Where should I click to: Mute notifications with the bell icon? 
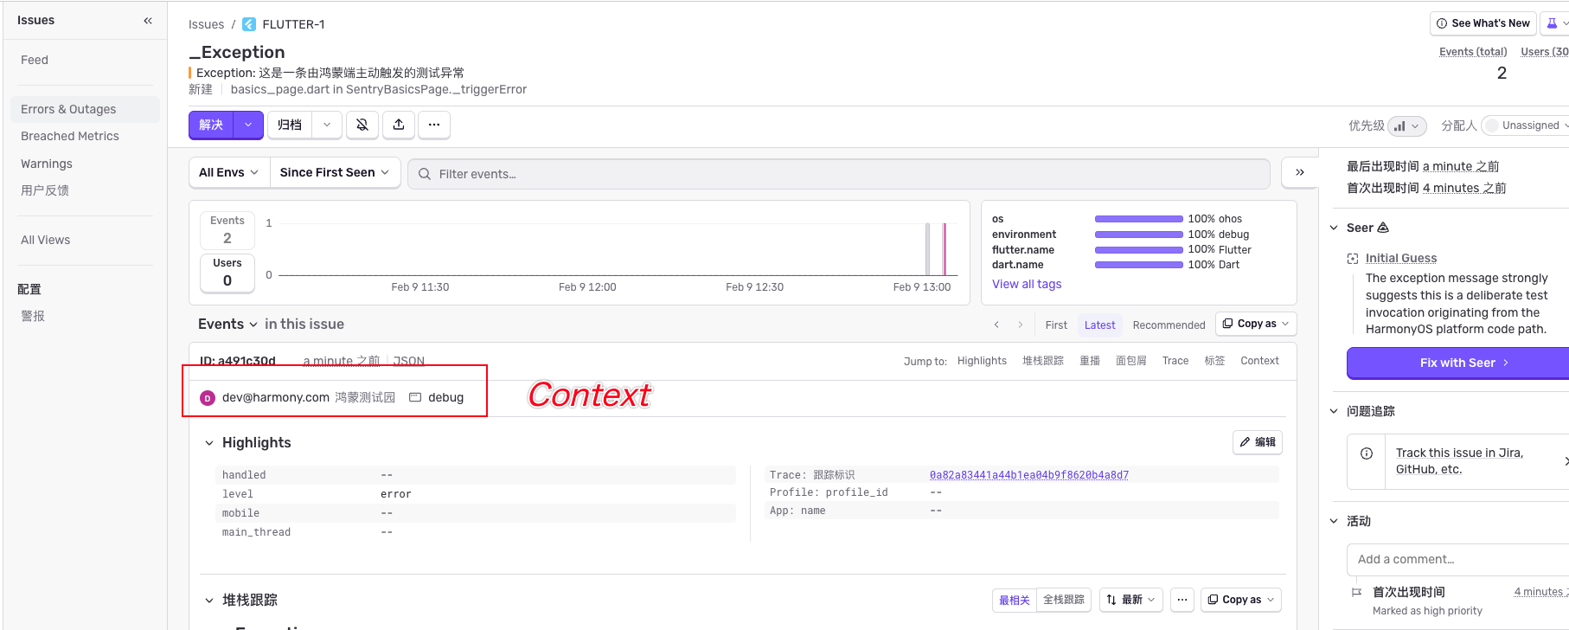362,125
